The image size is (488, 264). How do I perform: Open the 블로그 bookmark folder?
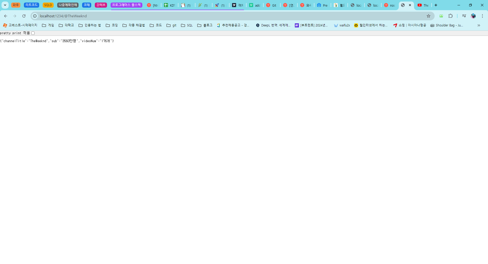tap(205, 25)
